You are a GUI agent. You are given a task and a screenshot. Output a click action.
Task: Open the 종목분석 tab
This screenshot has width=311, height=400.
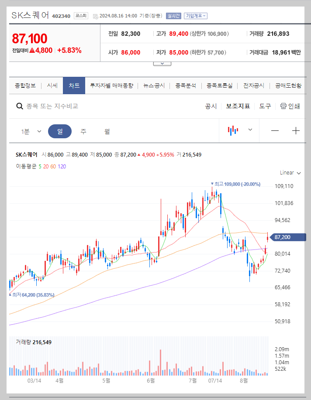pos(185,85)
